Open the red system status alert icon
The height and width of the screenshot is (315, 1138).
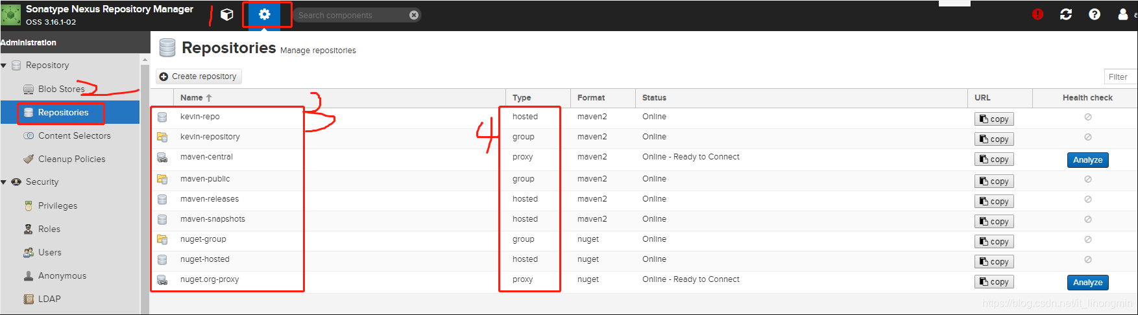click(1037, 14)
